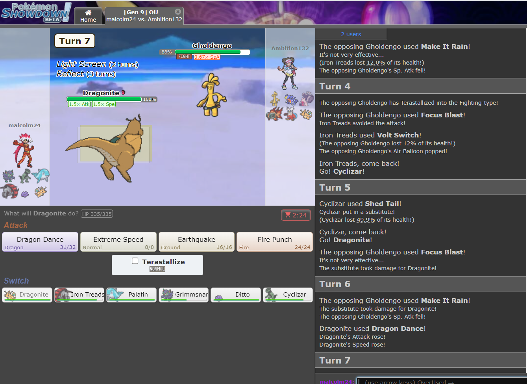
Task: Choose the Earthquake move
Action: 196,242
